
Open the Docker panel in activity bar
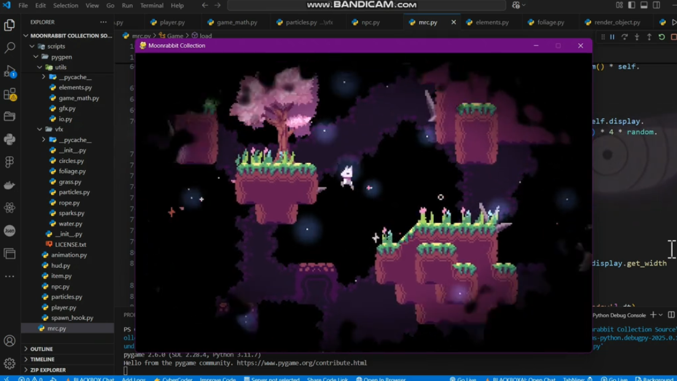(x=10, y=185)
